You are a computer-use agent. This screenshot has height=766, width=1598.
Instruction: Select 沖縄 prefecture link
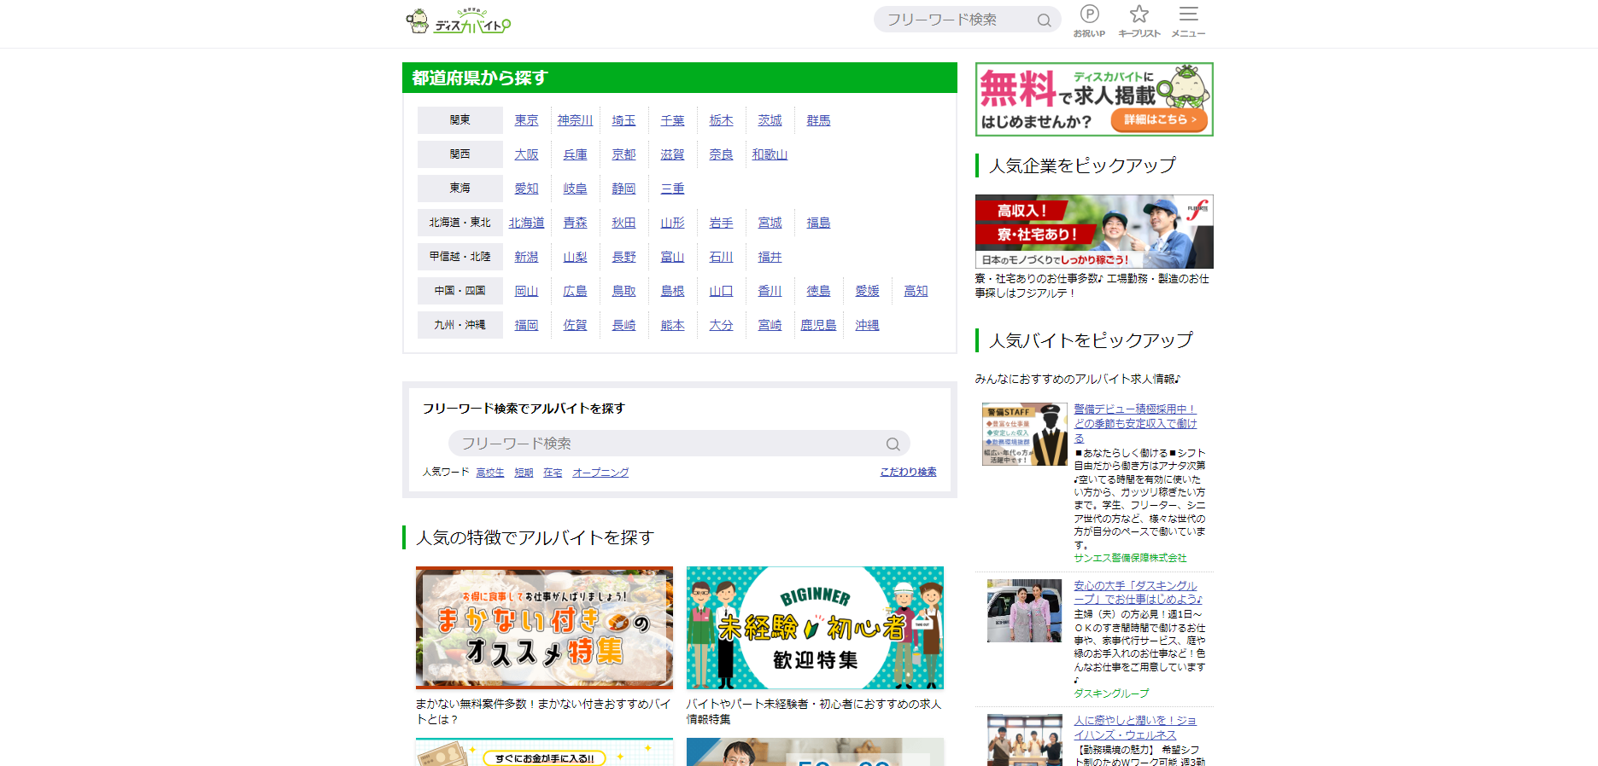(867, 325)
